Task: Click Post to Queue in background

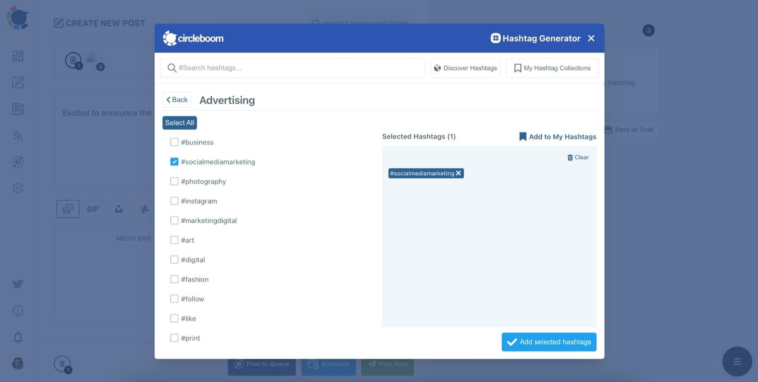Action: click(x=262, y=364)
